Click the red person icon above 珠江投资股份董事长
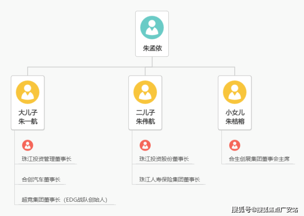This screenshot has height=216, width=304. (145, 145)
